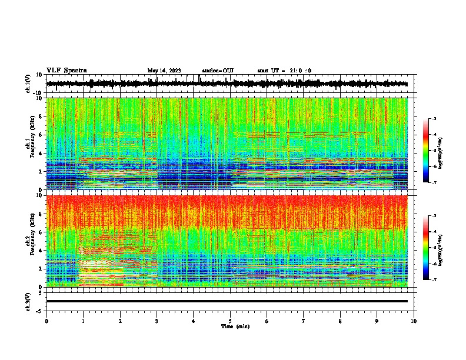Click the ch.1 spectrogram color scale bar

click(x=425, y=151)
